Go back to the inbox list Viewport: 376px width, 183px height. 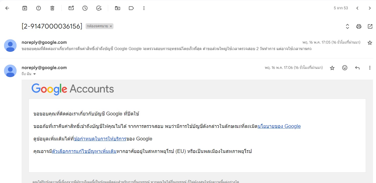tap(7, 8)
